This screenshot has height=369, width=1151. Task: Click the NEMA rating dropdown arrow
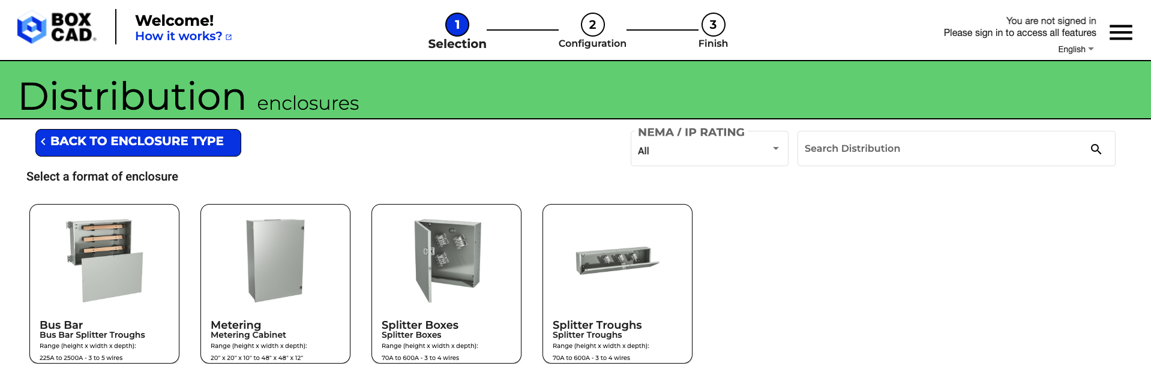coord(776,148)
